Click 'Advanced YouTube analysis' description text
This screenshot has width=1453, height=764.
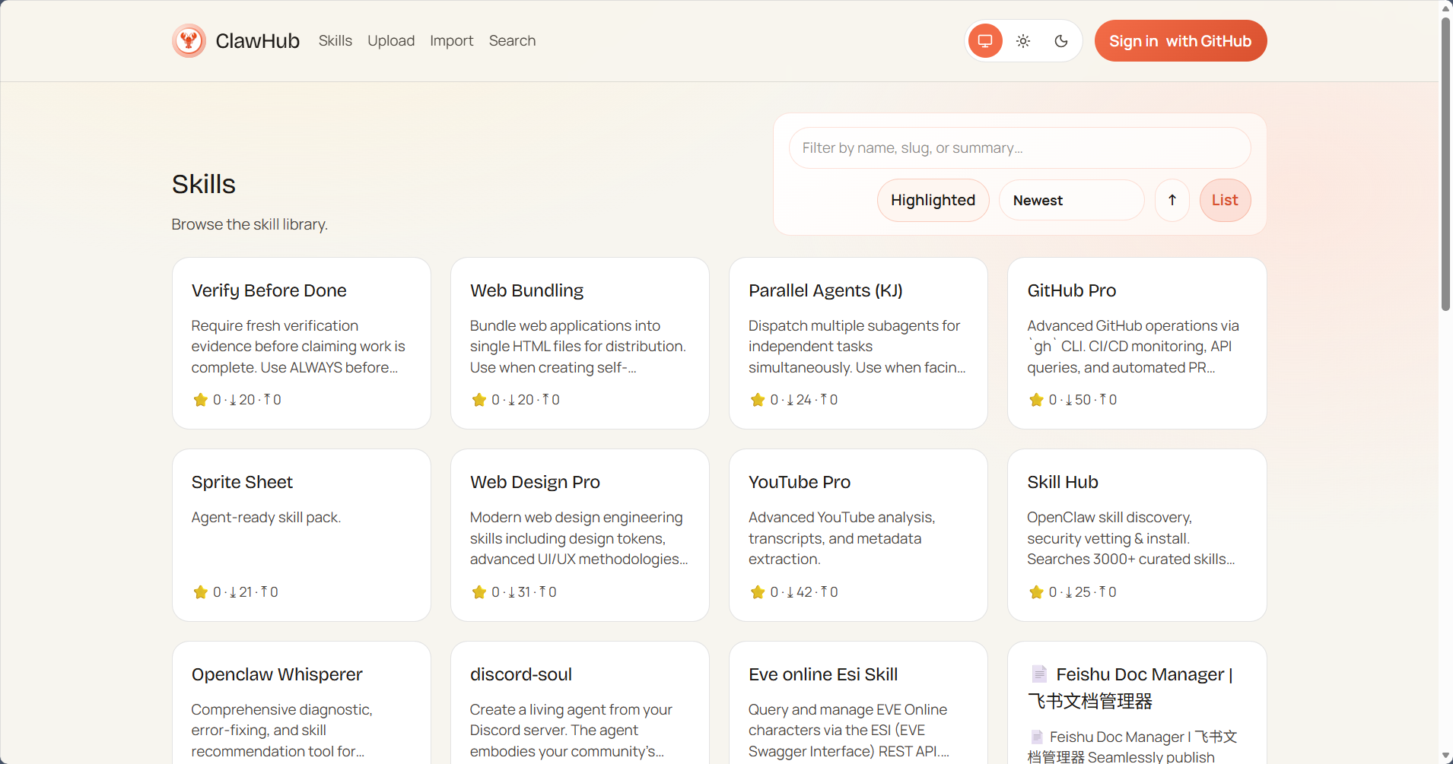click(x=841, y=538)
